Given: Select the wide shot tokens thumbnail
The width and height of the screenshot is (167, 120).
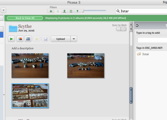Looking at the screenshot, I should pyautogui.click(x=86, y=66).
